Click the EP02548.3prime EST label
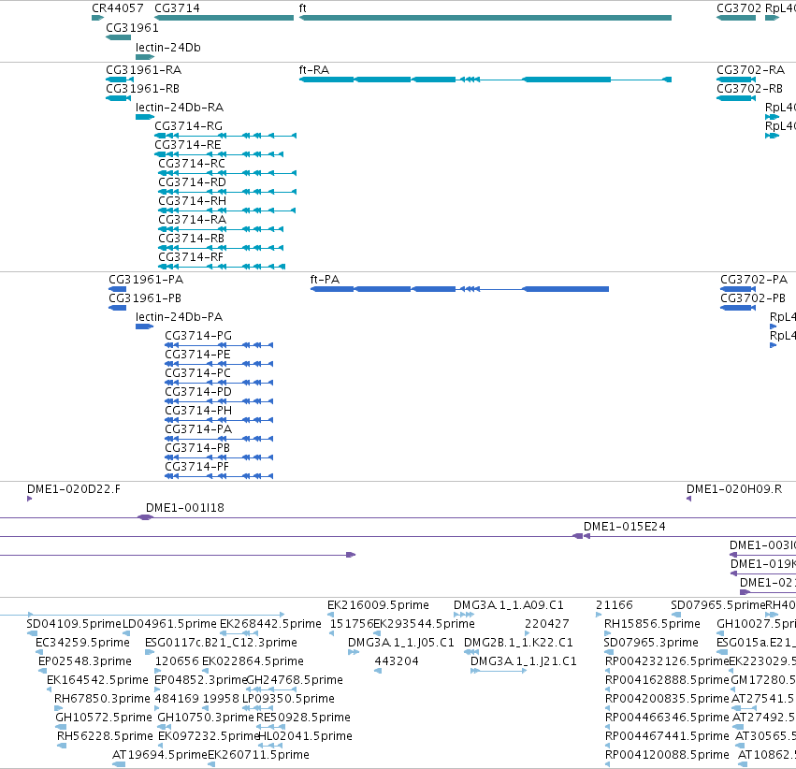796x769 pixels. pyautogui.click(x=85, y=661)
